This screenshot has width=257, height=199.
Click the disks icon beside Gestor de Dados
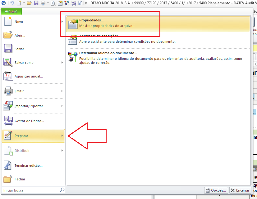[8, 121]
